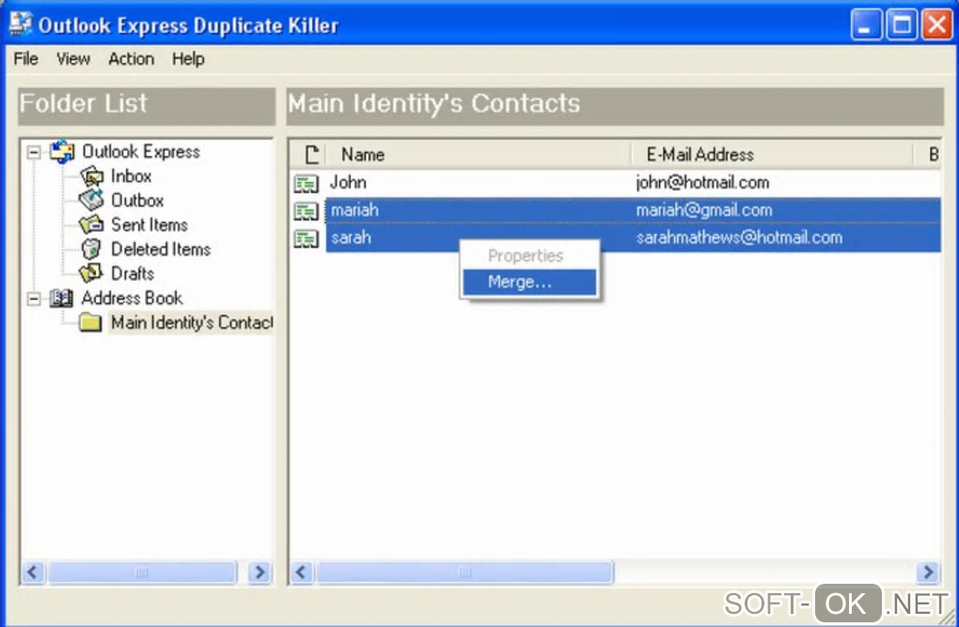The height and width of the screenshot is (627, 959).
Task: Select the John contact name
Action: click(348, 182)
